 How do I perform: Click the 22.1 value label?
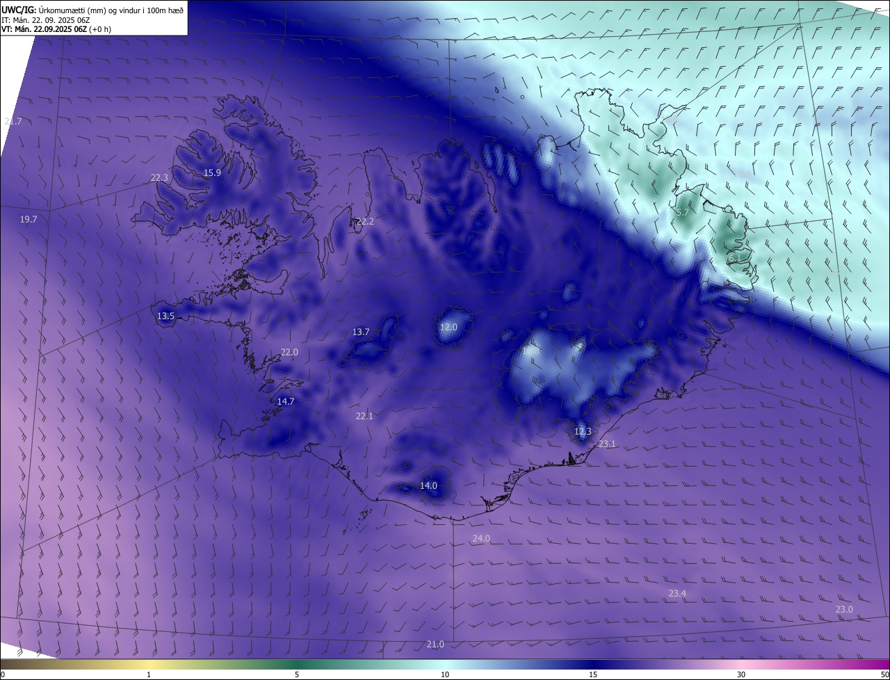point(364,416)
